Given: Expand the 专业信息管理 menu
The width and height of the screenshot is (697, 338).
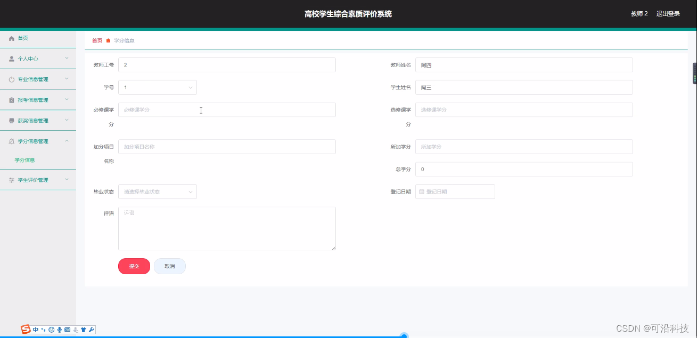Looking at the screenshot, I should 38,79.
